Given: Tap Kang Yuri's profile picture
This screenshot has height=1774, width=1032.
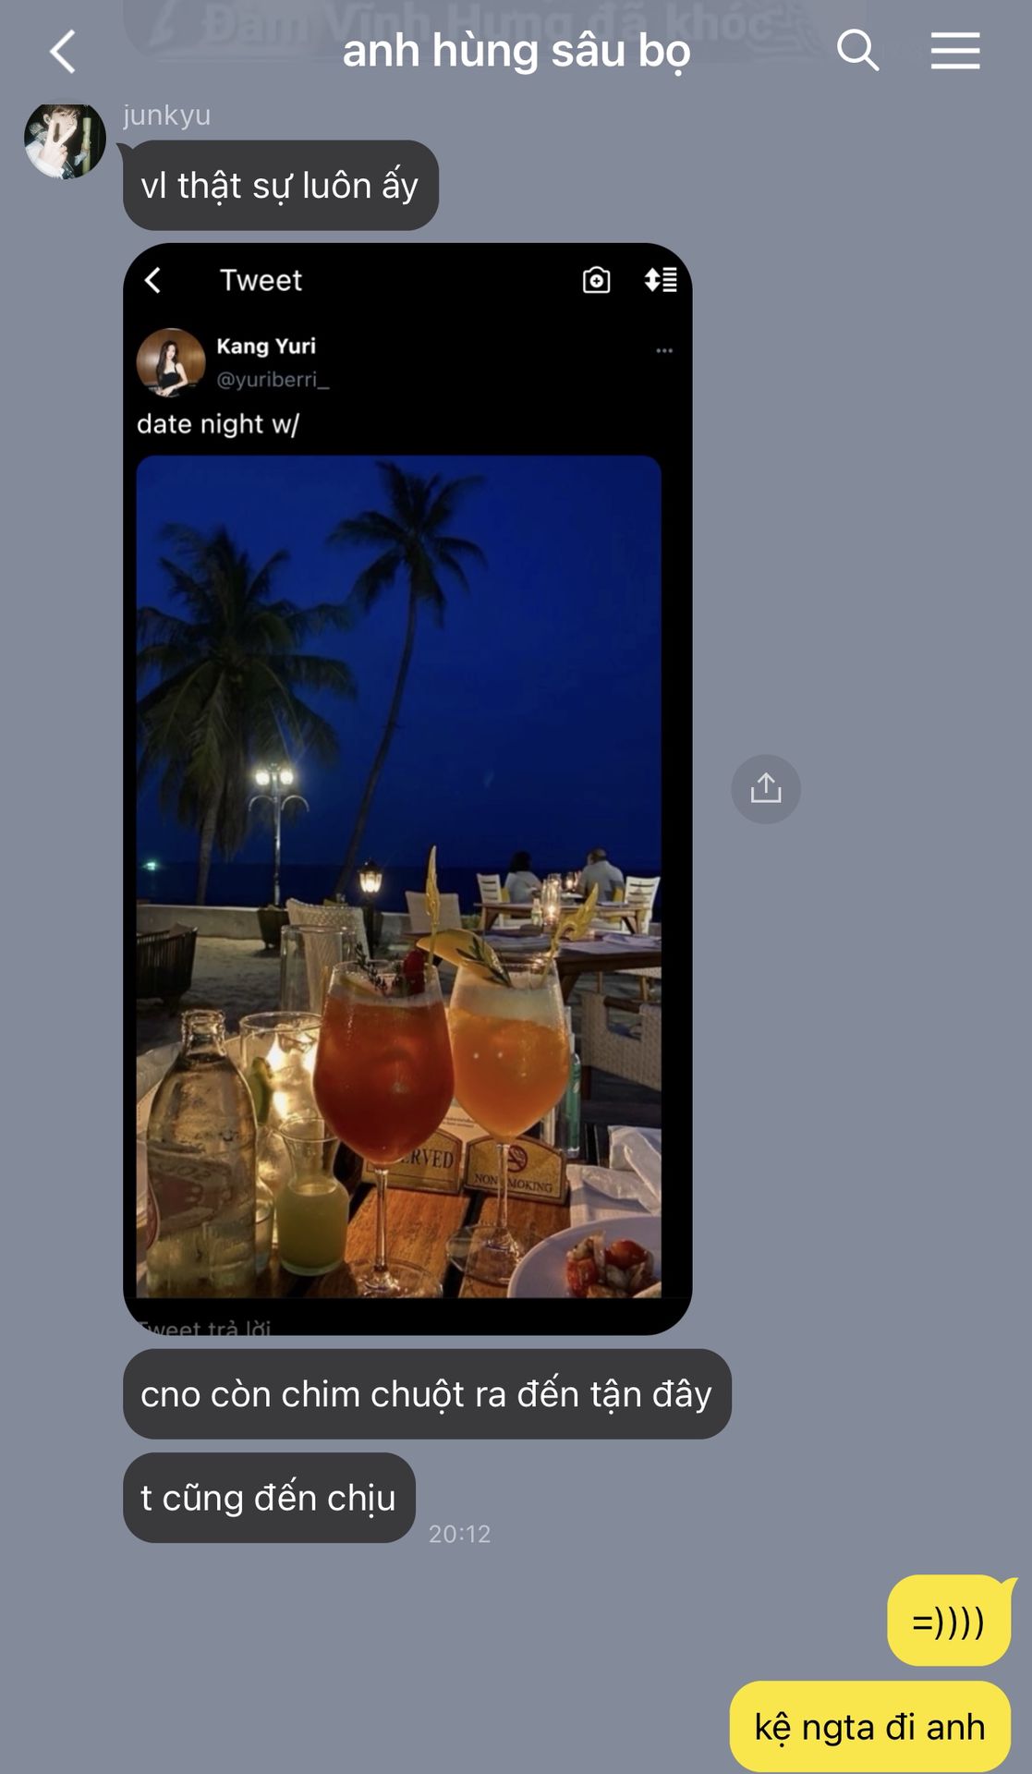Looking at the screenshot, I should 171,362.
